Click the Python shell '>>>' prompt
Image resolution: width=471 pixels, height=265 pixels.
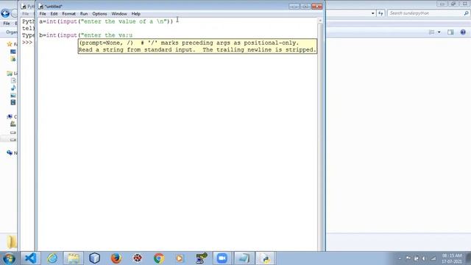click(x=27, y=43)
